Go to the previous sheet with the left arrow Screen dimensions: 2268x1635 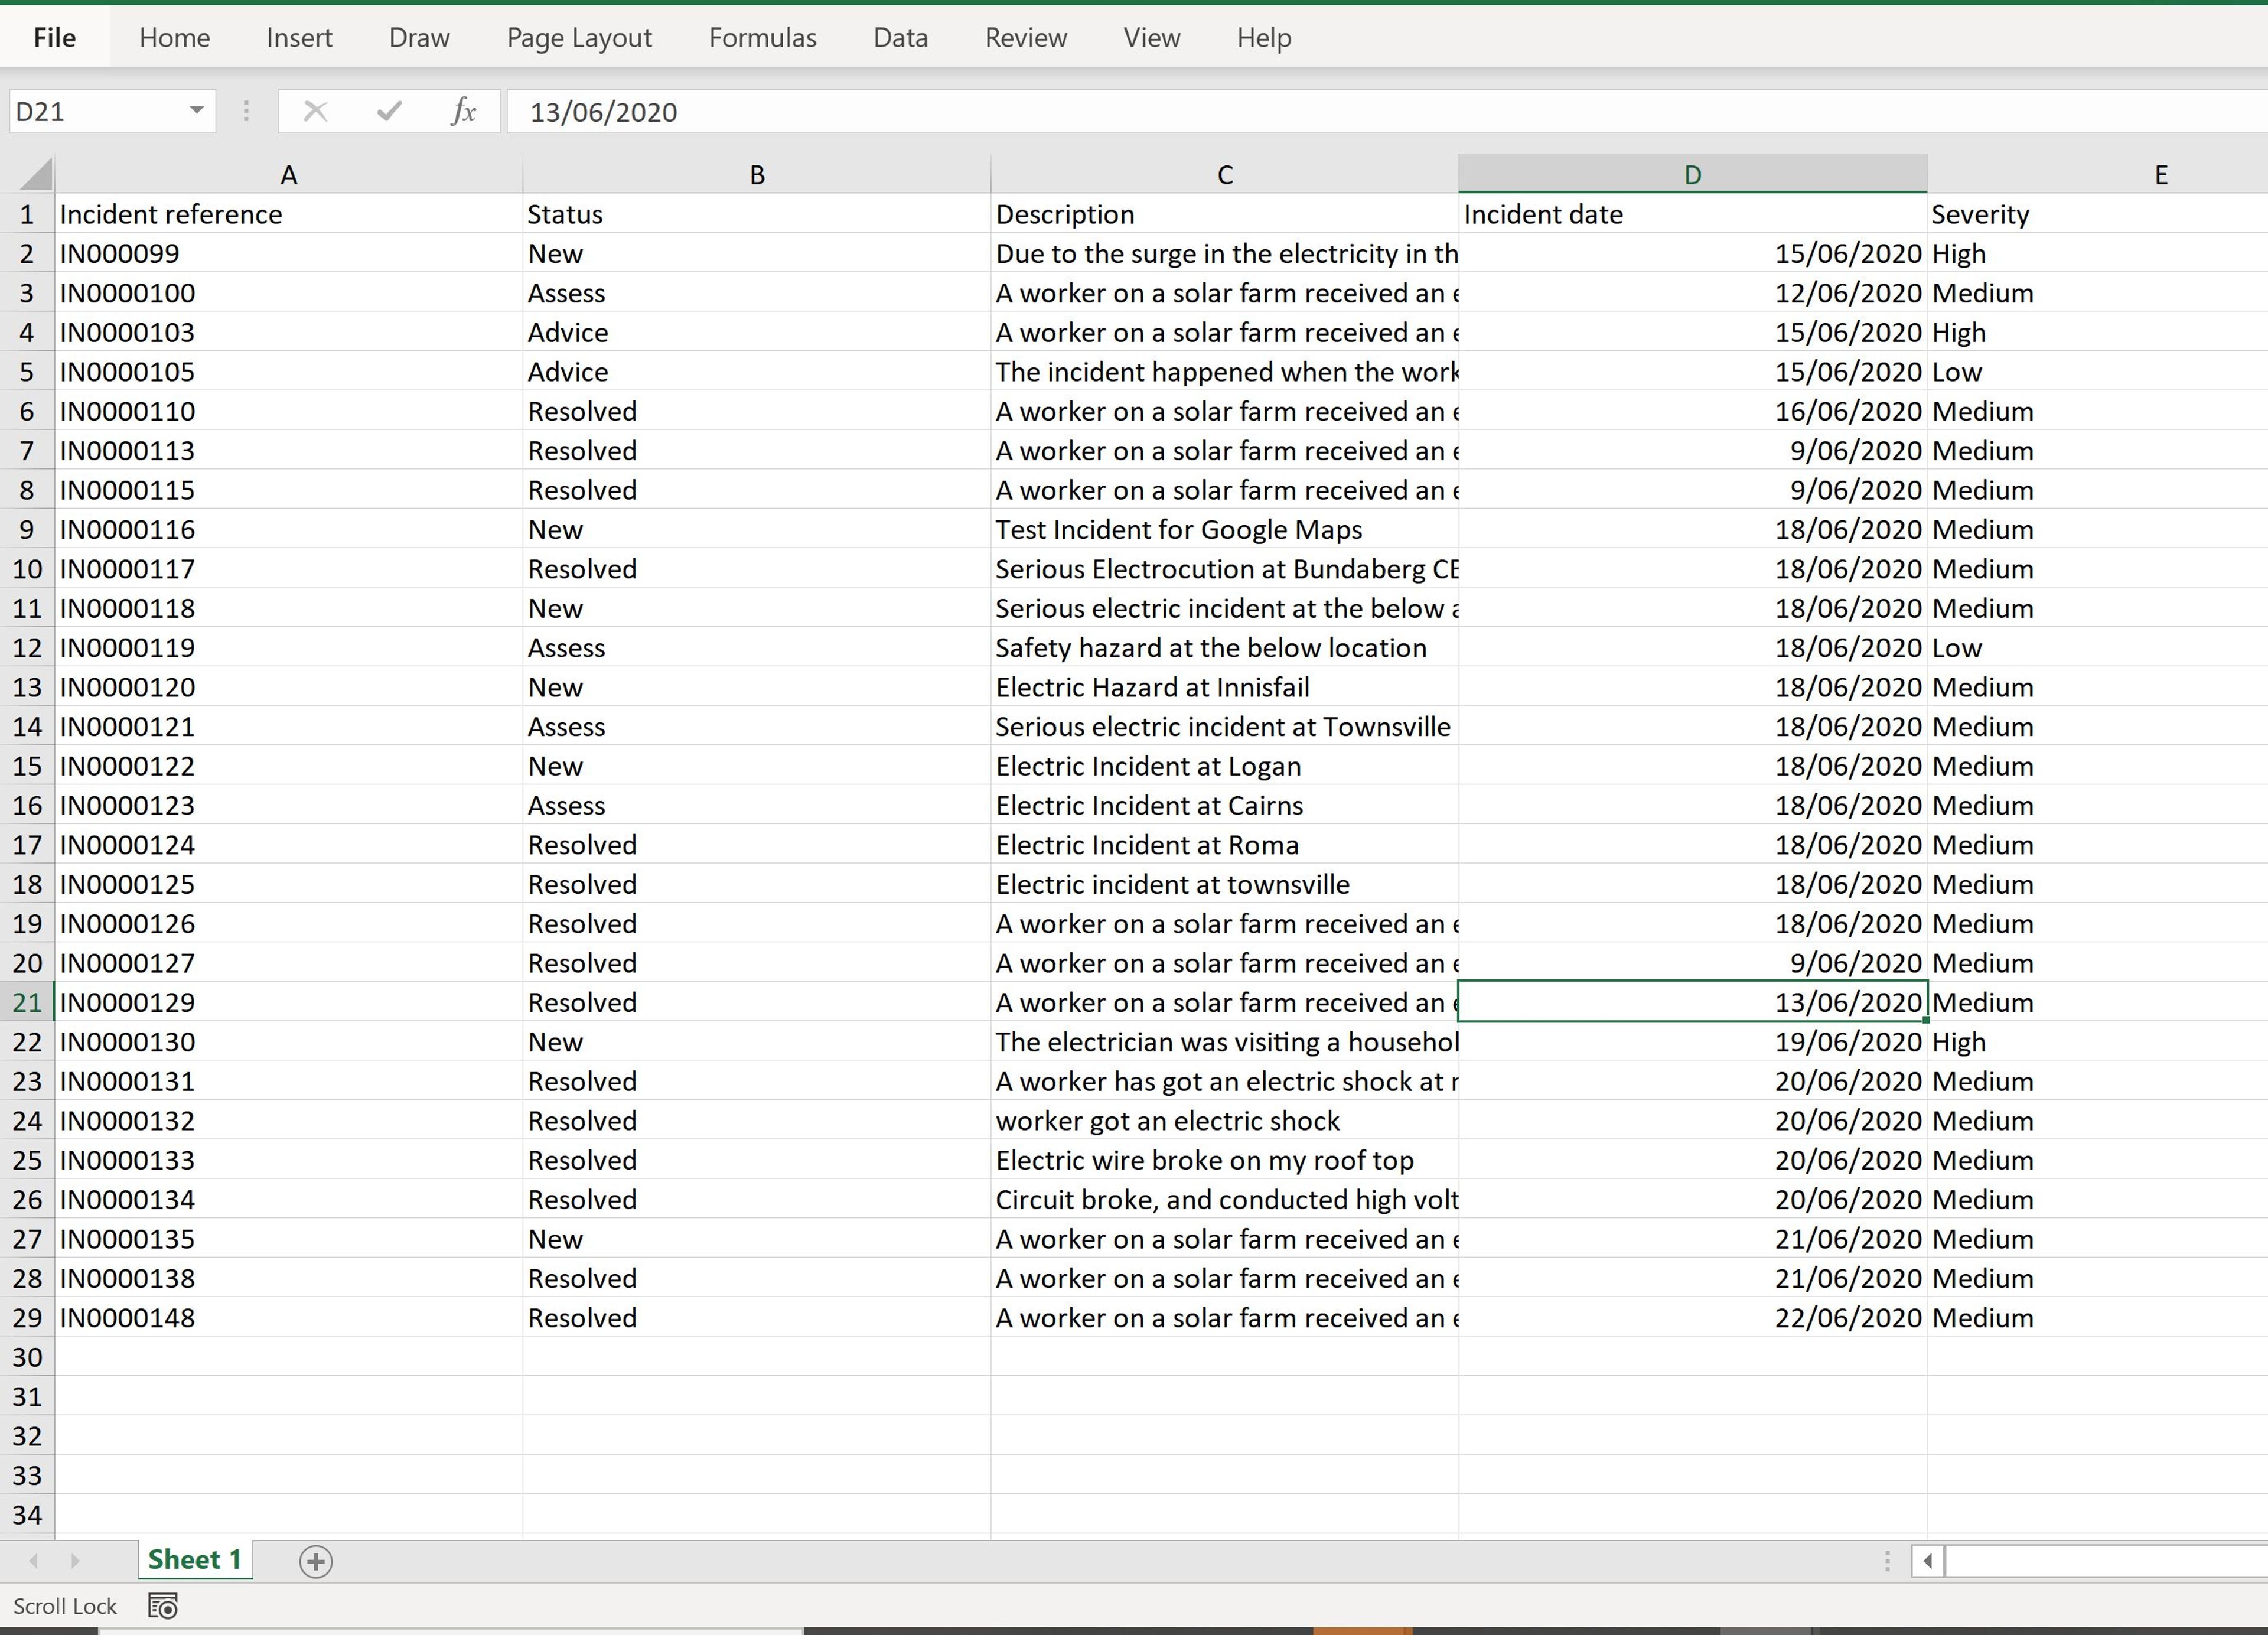coord(34,1560)
